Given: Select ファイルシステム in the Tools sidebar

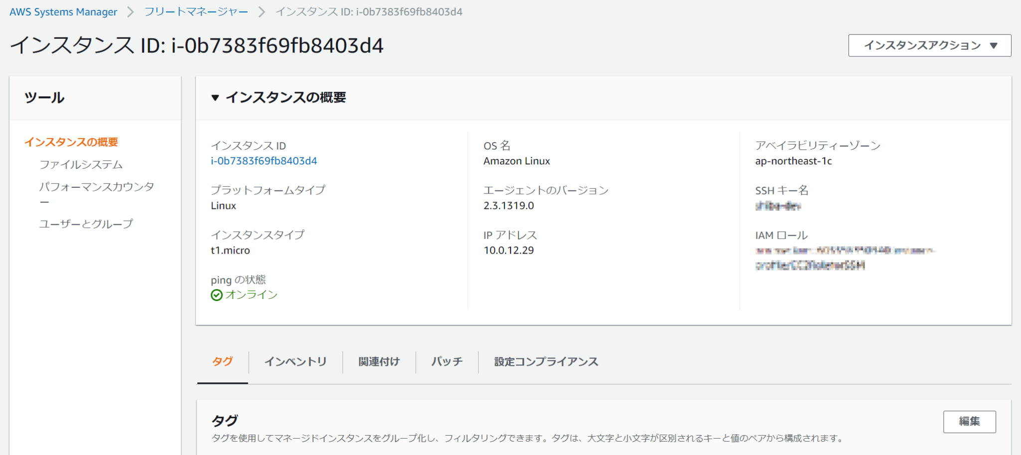Looking at the screenshot, I should (81, 164).
